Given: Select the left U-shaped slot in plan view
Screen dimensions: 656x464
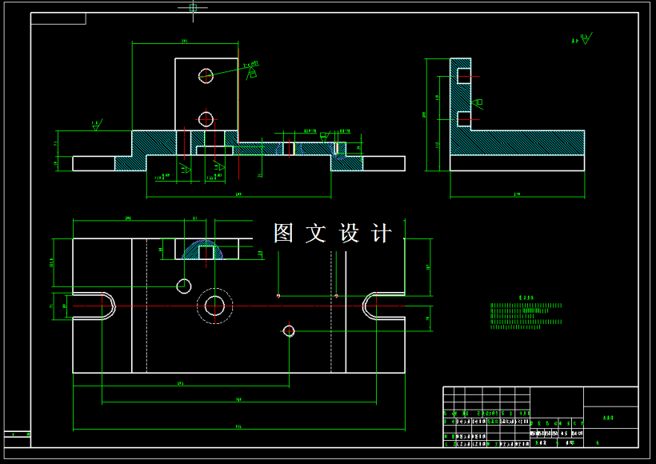Looking at the screenshot, I should pyautogui.click(x=94, y=306).
